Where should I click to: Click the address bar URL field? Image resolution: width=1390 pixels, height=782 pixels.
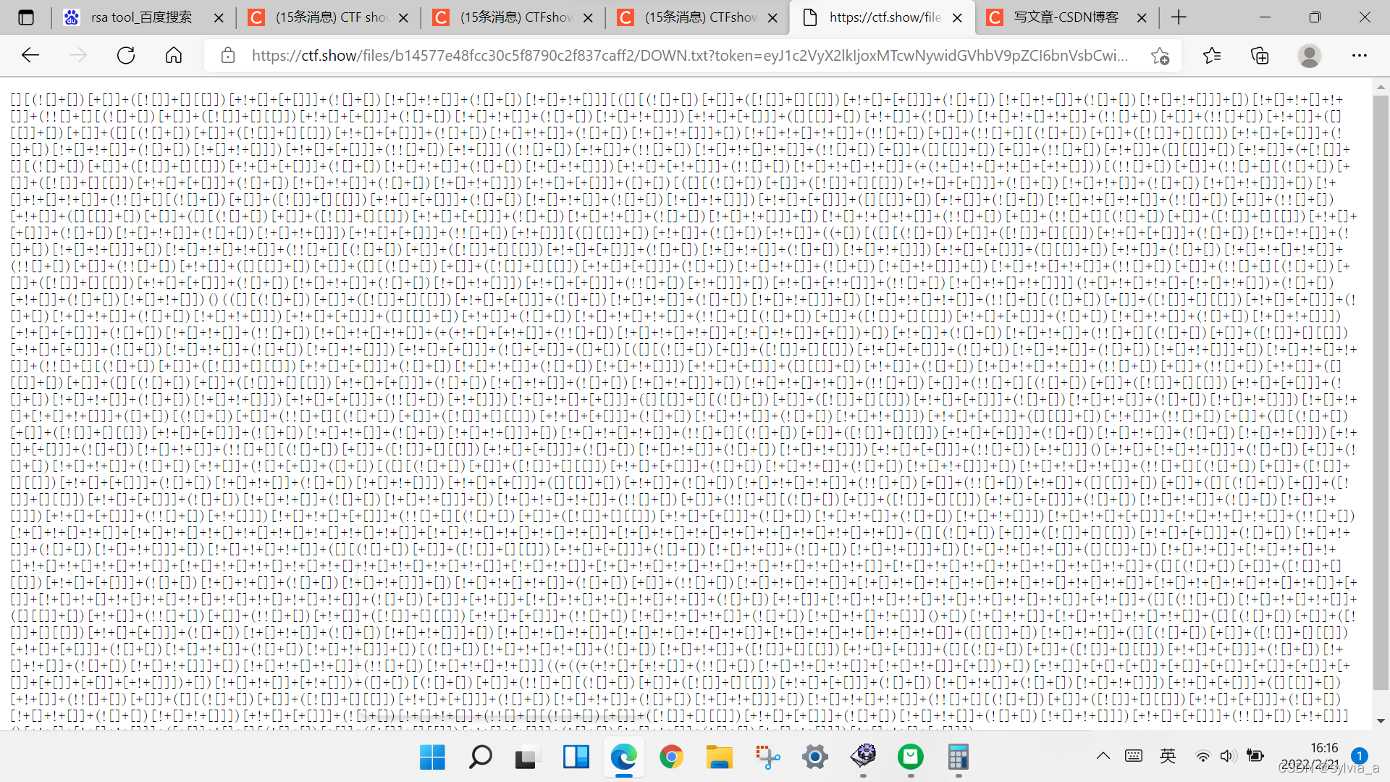(x=688, y=56)
